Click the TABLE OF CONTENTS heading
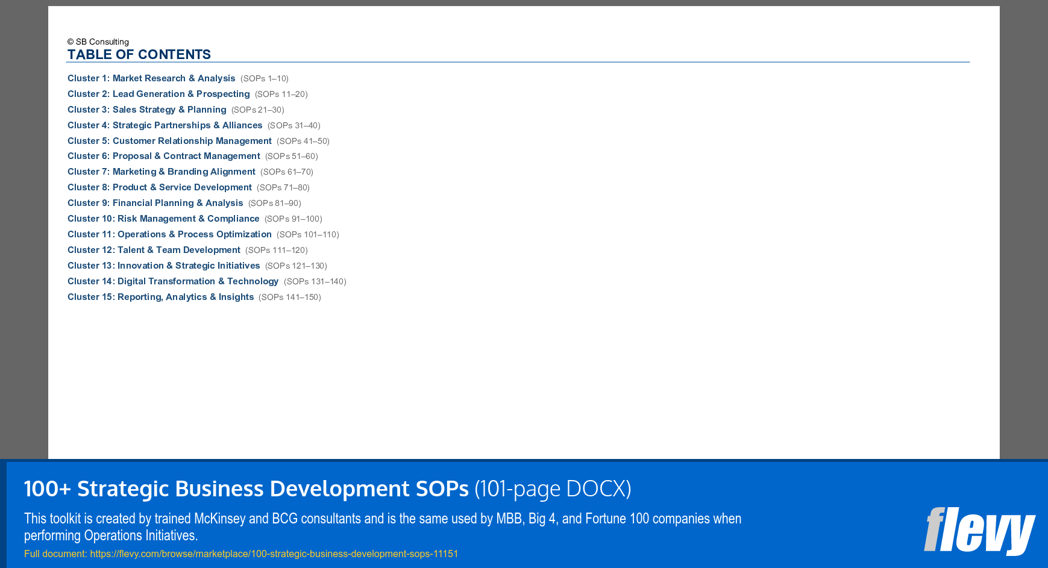Screen dimensions: 1048x568 click(139, 54)
